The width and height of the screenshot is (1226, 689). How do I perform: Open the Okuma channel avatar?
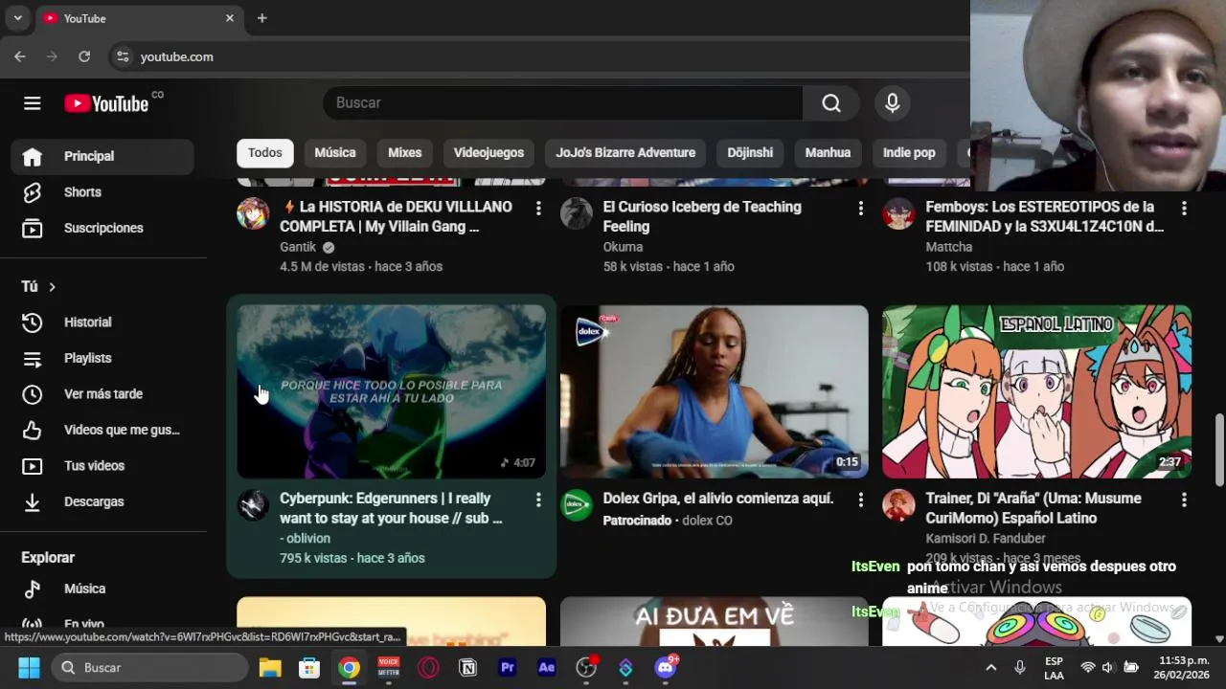pyautogui.click(x=577, y=213)
